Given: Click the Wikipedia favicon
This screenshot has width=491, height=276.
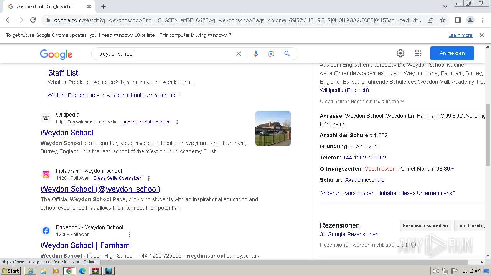Looking at the screenshot, I should (46, 118).
